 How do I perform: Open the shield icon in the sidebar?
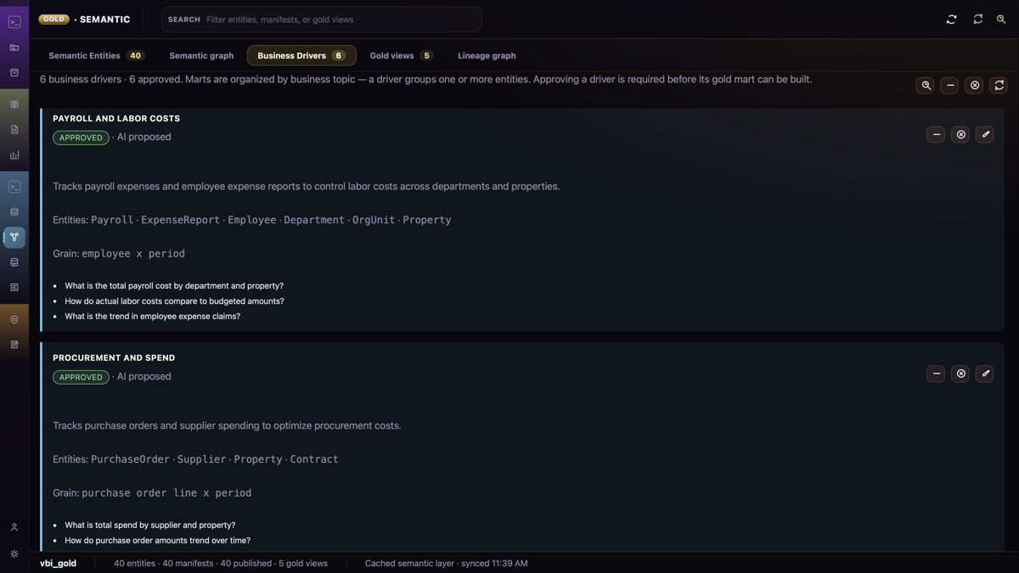click(14, 320)
